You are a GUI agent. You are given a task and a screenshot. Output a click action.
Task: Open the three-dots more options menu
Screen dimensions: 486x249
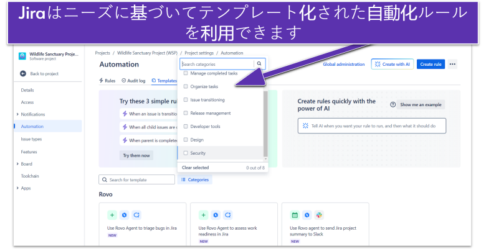tap(452, 64)
